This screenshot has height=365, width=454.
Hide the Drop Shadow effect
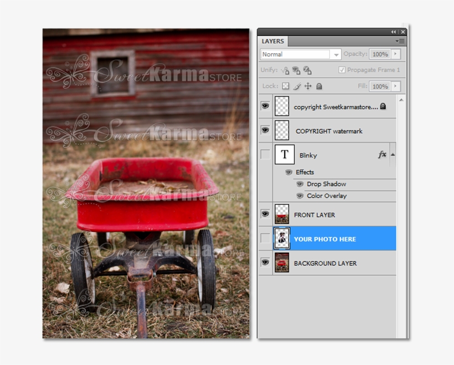pyautogui.click(x=300, y=184)
